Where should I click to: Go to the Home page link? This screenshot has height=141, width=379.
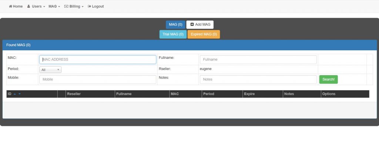click(x=16, y=6)
